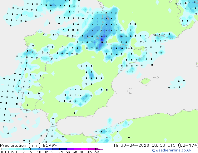Click the '[mm]' unit label
The image size is (198, 153).
[35, 146]
